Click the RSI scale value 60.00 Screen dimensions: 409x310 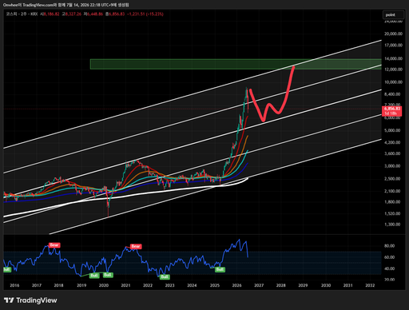(389, 257)
